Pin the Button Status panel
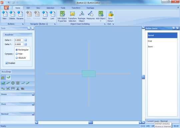 point(174,28)
